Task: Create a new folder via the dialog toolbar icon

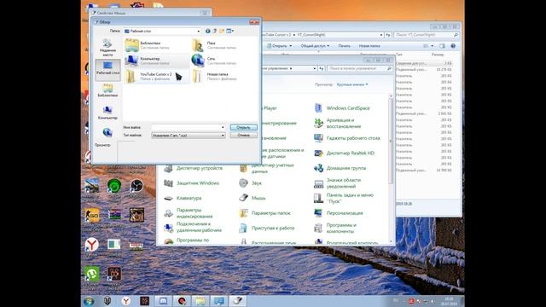Action: (x=222, y=31)
